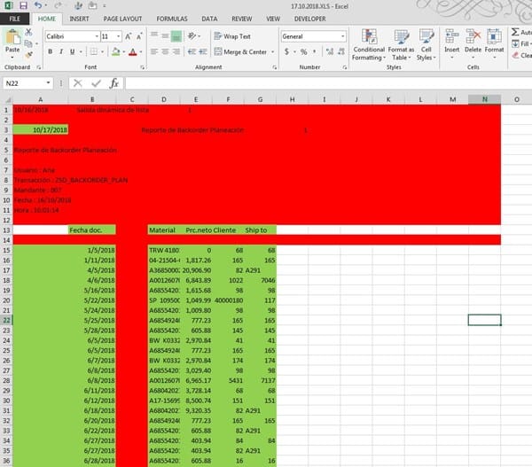Click the Center alignment icon
Screen dimensions: 532x467
point(165,51)
